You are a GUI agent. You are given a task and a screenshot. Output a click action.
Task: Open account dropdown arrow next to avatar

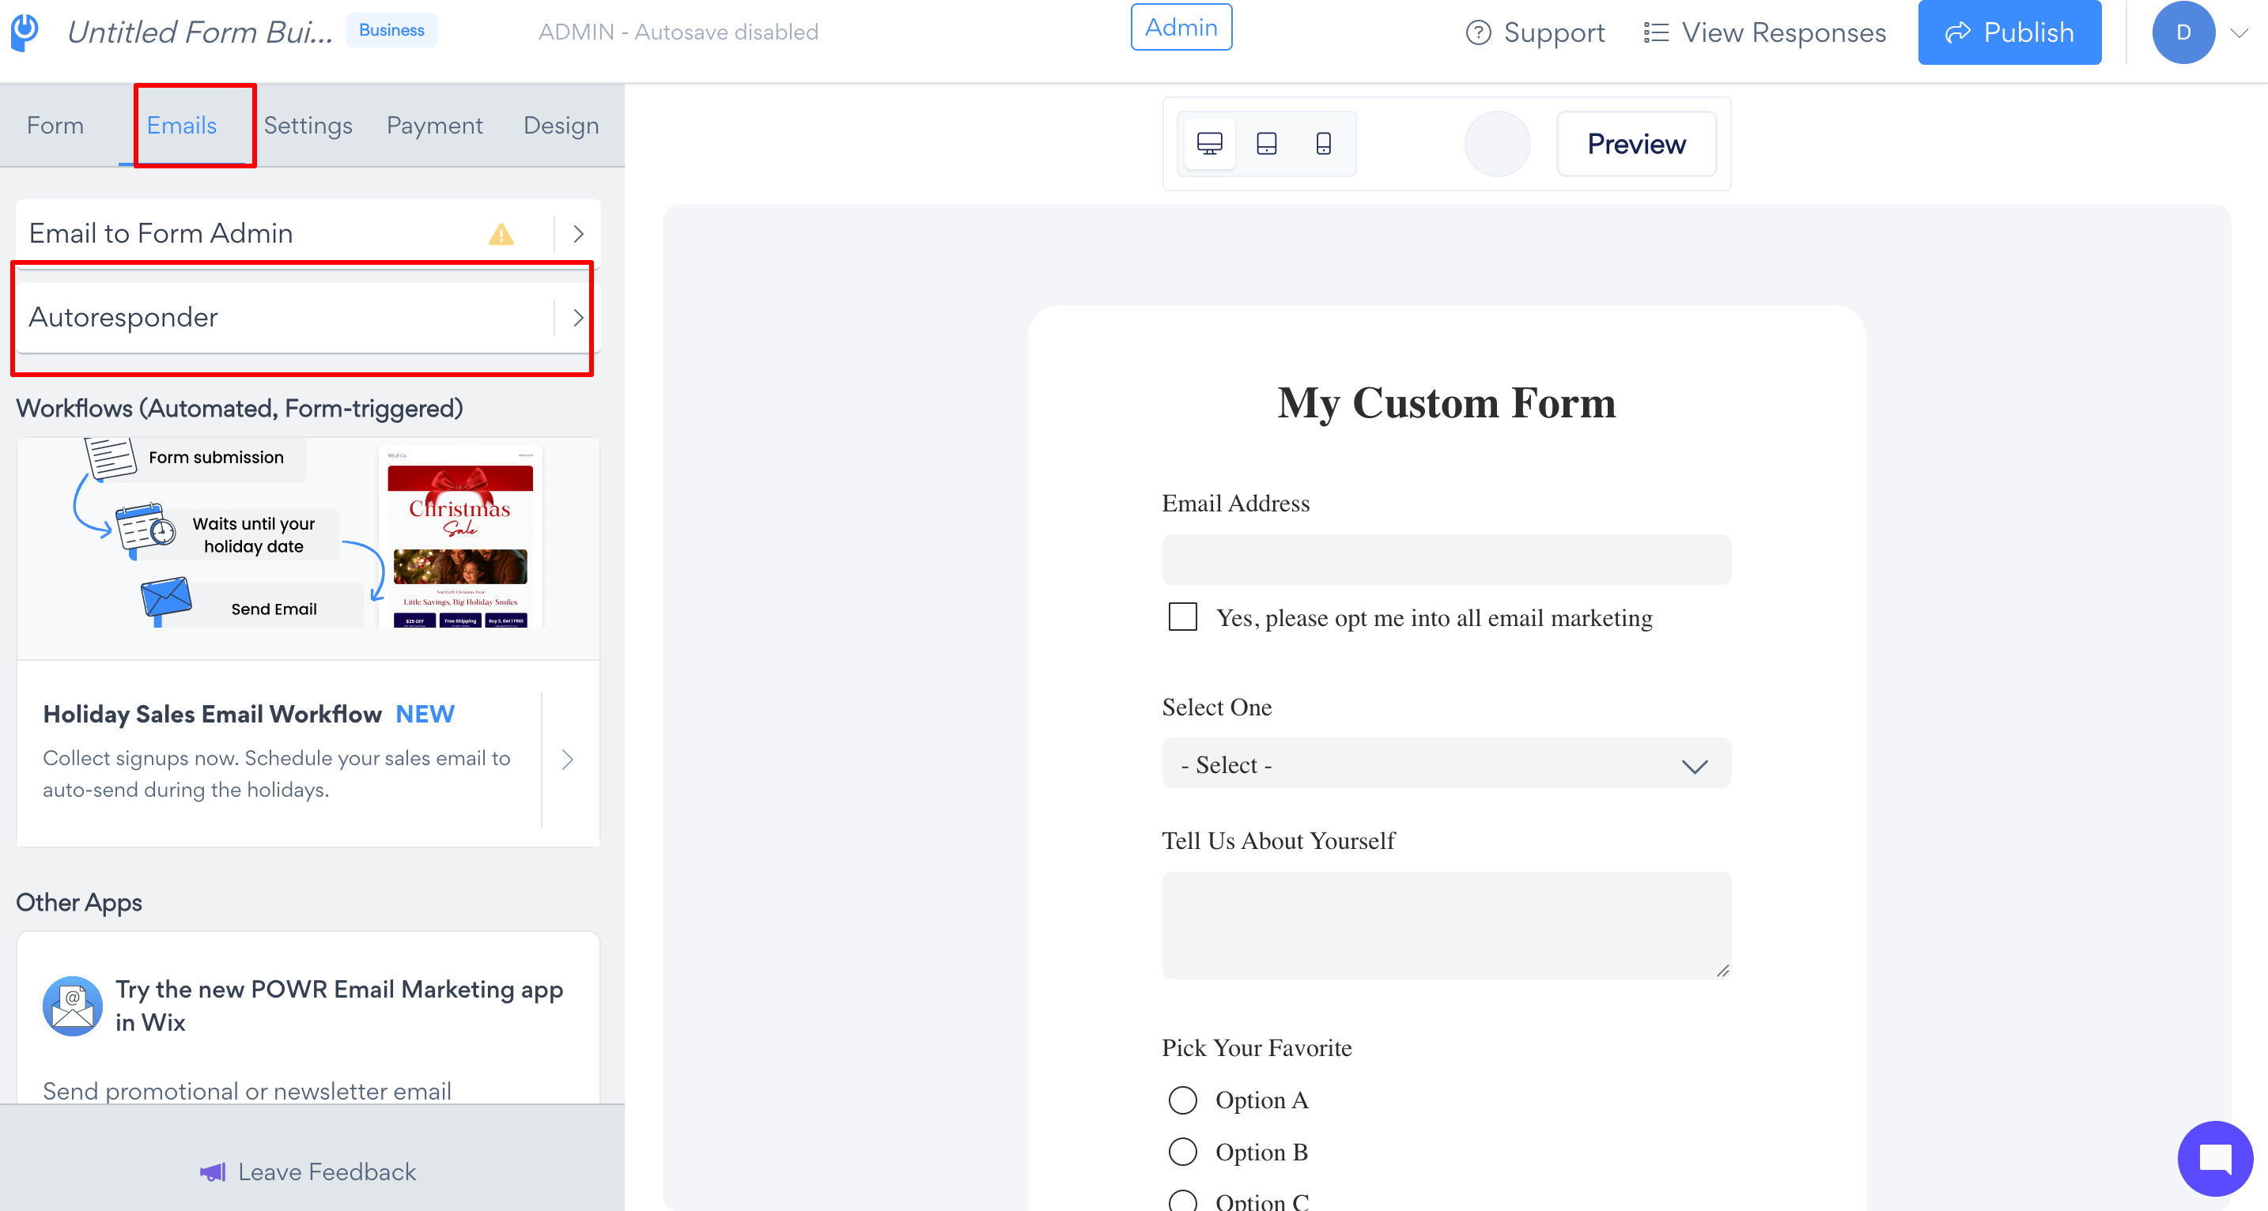pos(2239,33)
